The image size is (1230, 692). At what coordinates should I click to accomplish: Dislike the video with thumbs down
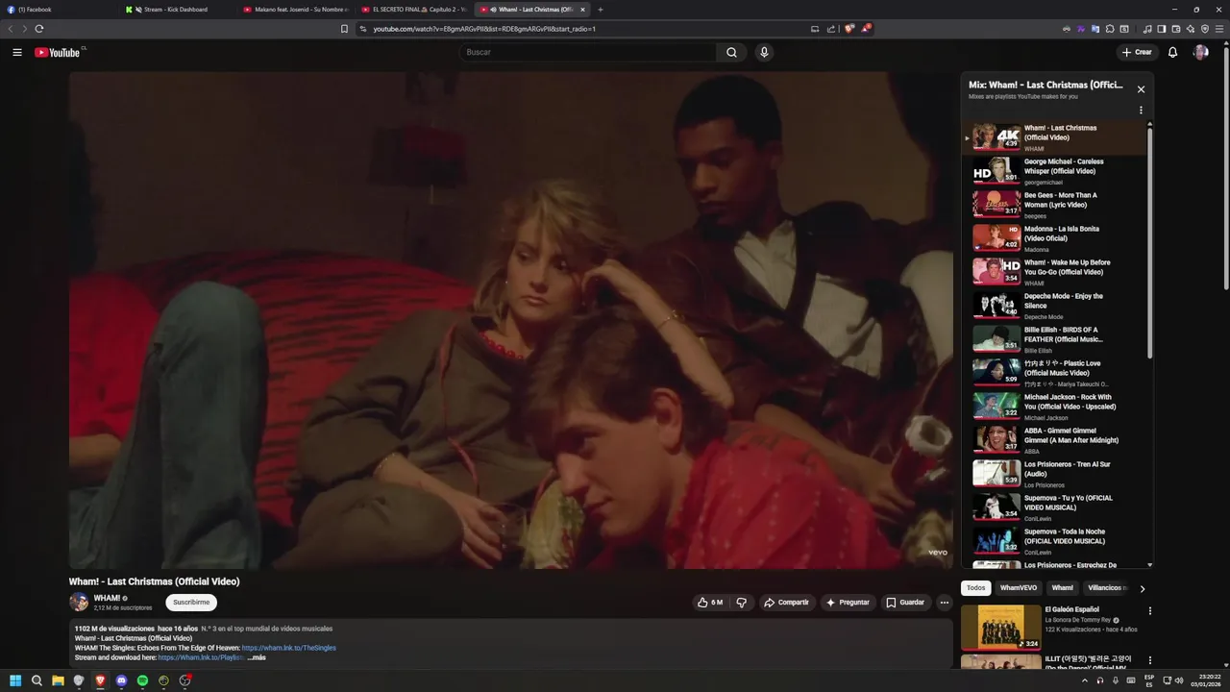741,603
